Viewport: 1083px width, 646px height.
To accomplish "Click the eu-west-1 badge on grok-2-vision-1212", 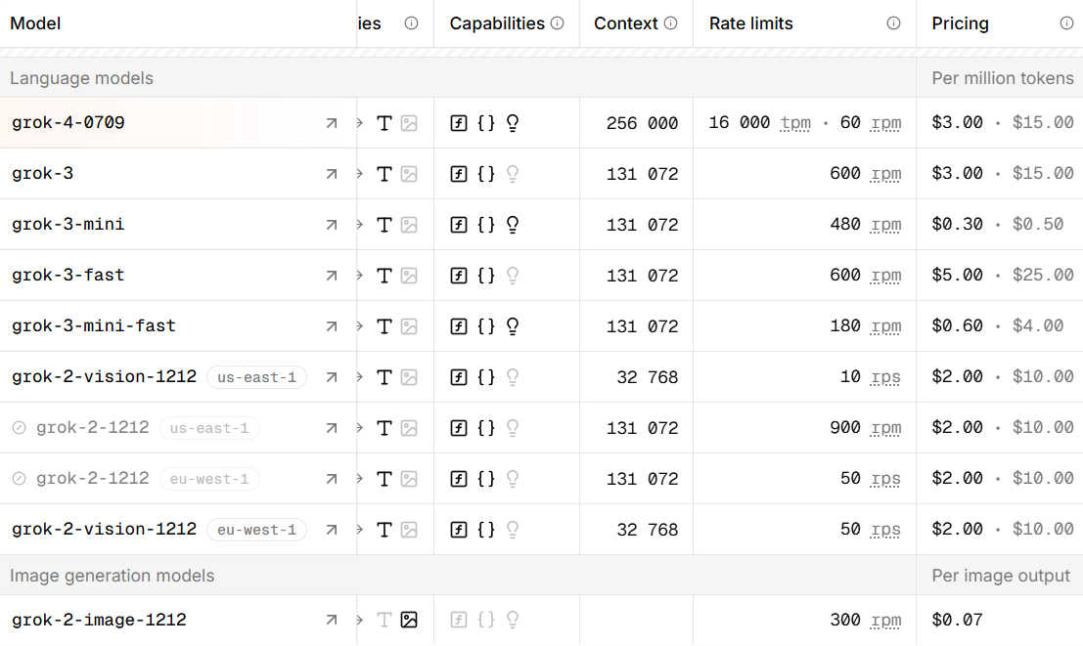I will [x=256, y=530].
